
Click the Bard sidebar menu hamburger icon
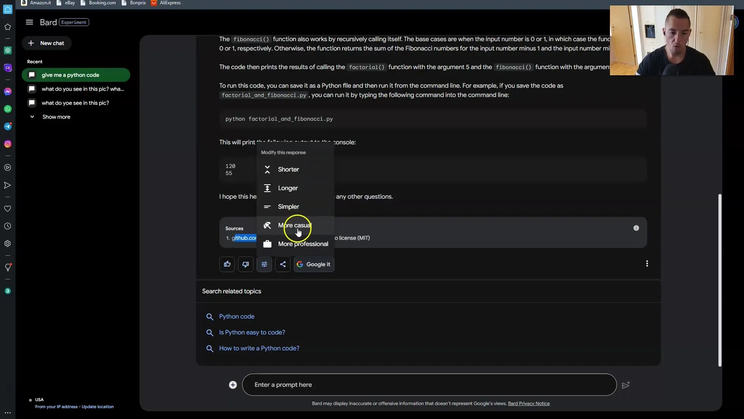coord(29,22)
